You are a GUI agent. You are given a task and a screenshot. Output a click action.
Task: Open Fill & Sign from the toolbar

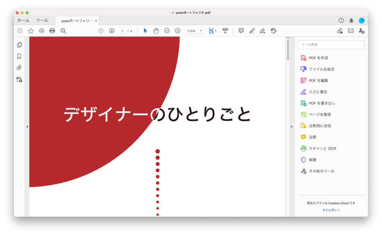263,31
